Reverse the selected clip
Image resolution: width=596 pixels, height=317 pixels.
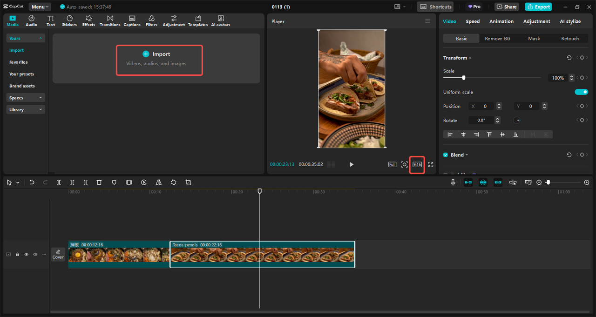click(x=144, y=182)
